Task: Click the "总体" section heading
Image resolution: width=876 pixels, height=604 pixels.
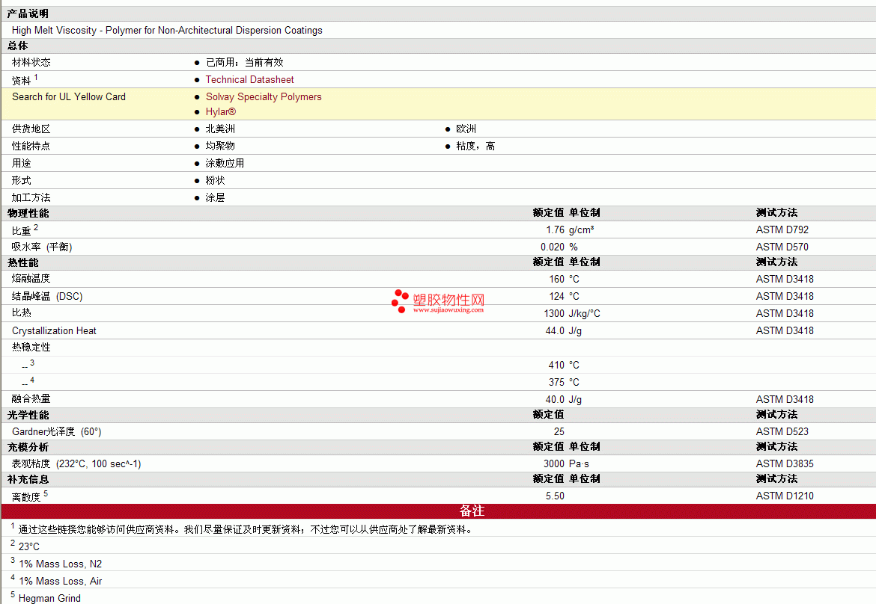Action: click(x=17, y=46)
